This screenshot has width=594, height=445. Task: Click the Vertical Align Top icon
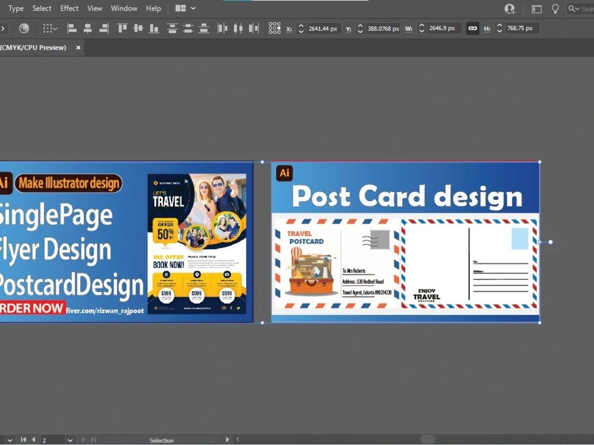[122, 28]
